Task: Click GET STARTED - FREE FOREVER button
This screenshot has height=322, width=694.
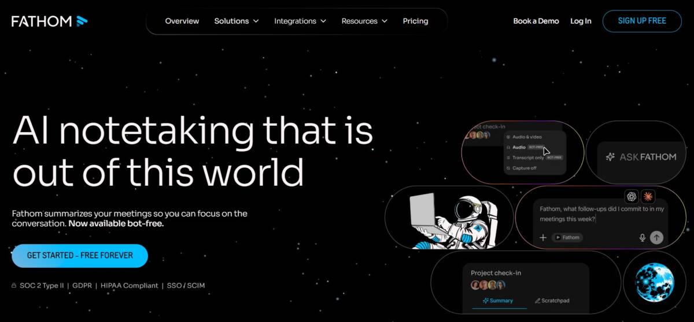Action: tap(80, 256)
